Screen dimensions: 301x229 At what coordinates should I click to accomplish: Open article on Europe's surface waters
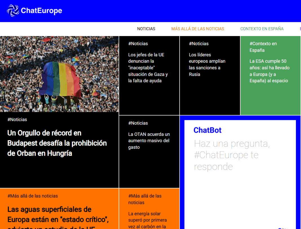click(x=58, y=214)
